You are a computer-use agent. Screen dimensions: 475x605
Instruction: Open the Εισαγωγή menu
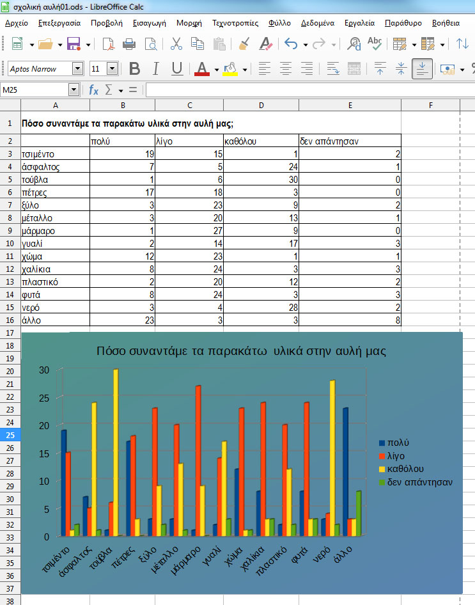(150, 23)
